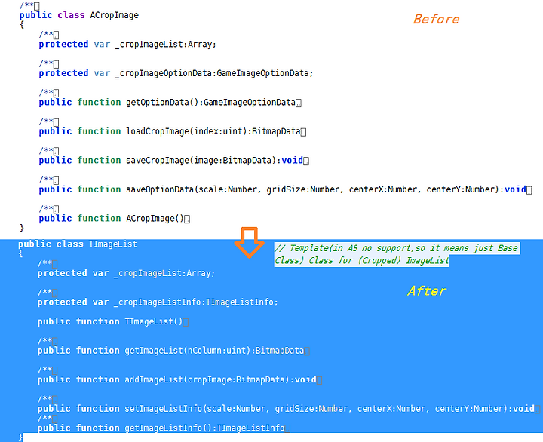Image resolution: width=543 pixels, height=442 pixels.
Task: Click the loadCropImage function name
Action: click(x=158, y=132)
